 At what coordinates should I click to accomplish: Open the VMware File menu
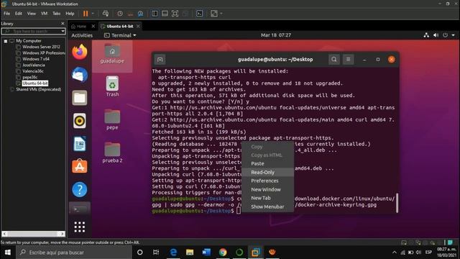6,14
